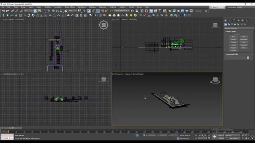Click the Plane primitive button
The width and height of the screenshot is (255, 143).
pos(243,48)
